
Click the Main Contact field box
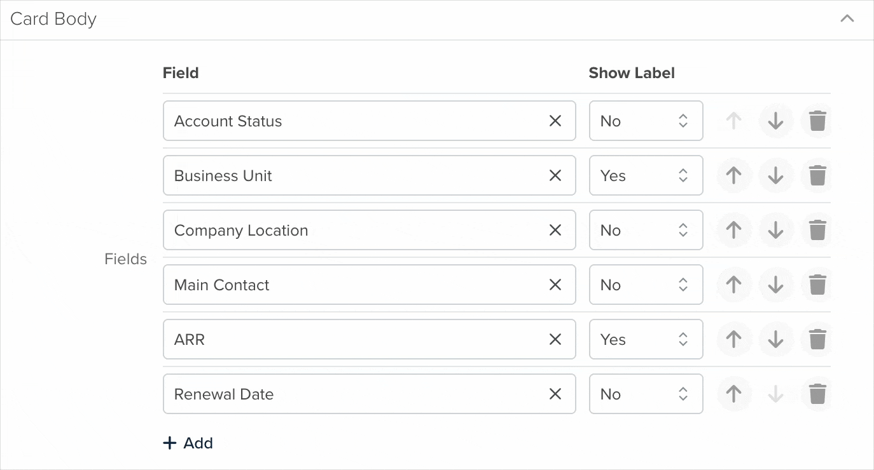coord(369,285)
